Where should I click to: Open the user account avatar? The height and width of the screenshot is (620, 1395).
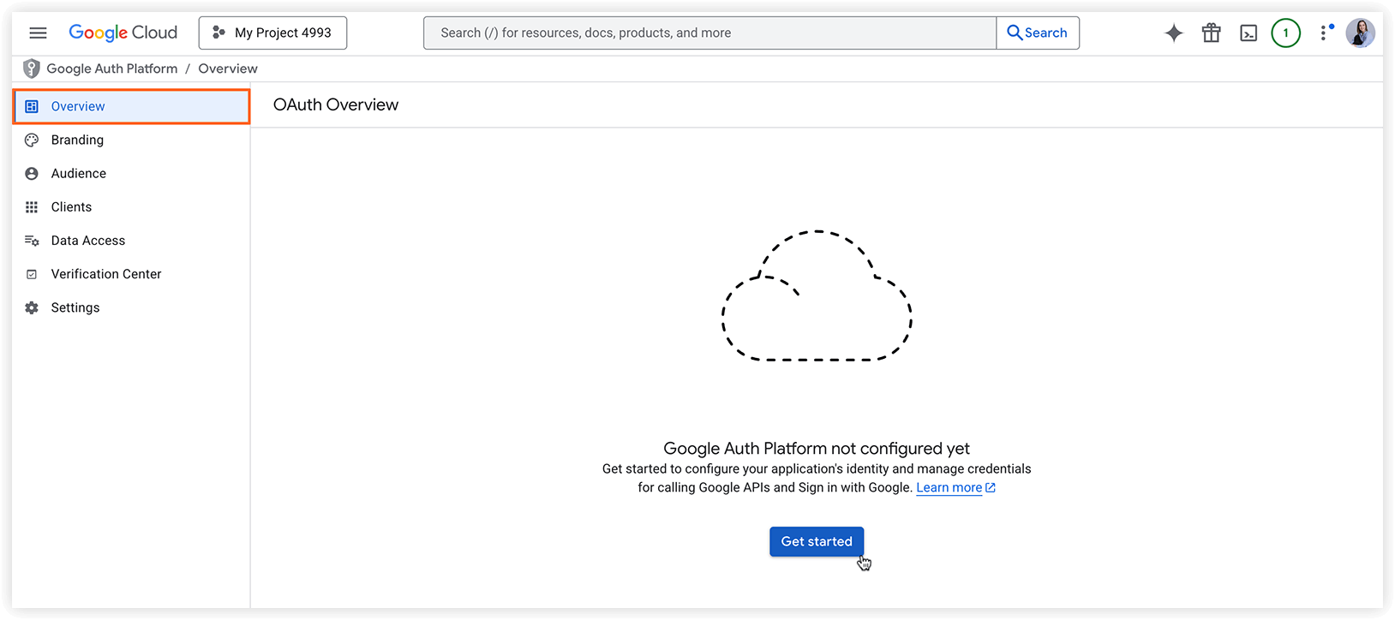click(x=1360, y=33)
